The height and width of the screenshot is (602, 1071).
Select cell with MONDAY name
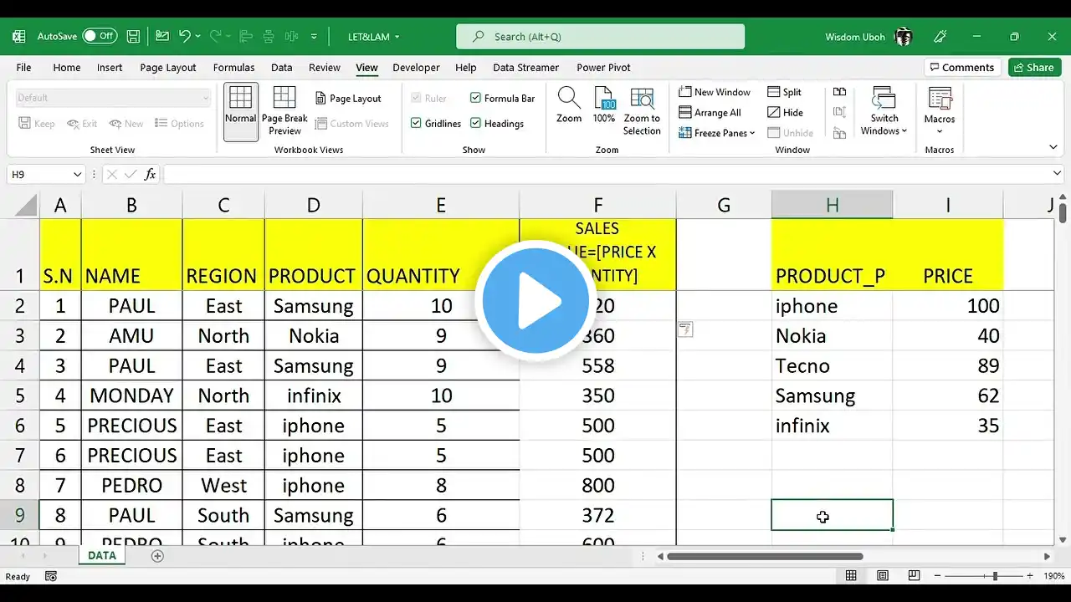131,395
